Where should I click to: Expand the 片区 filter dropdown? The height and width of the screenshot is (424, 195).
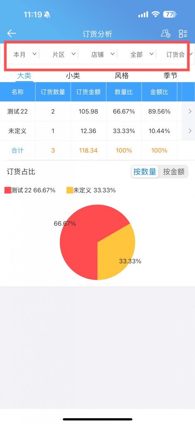[64, 54]
